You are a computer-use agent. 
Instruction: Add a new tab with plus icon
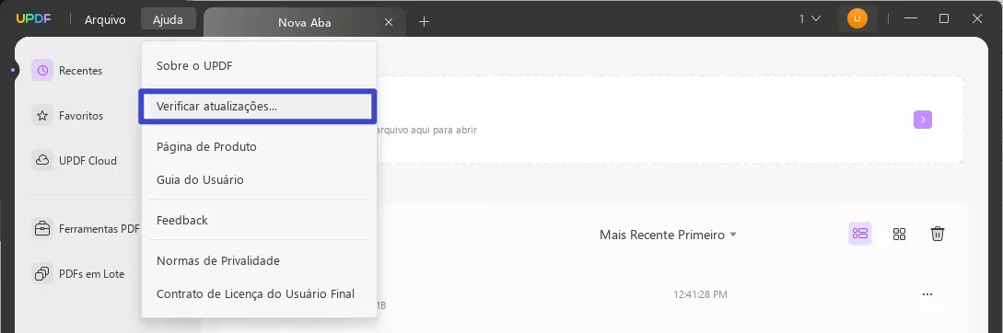[424, 22]
